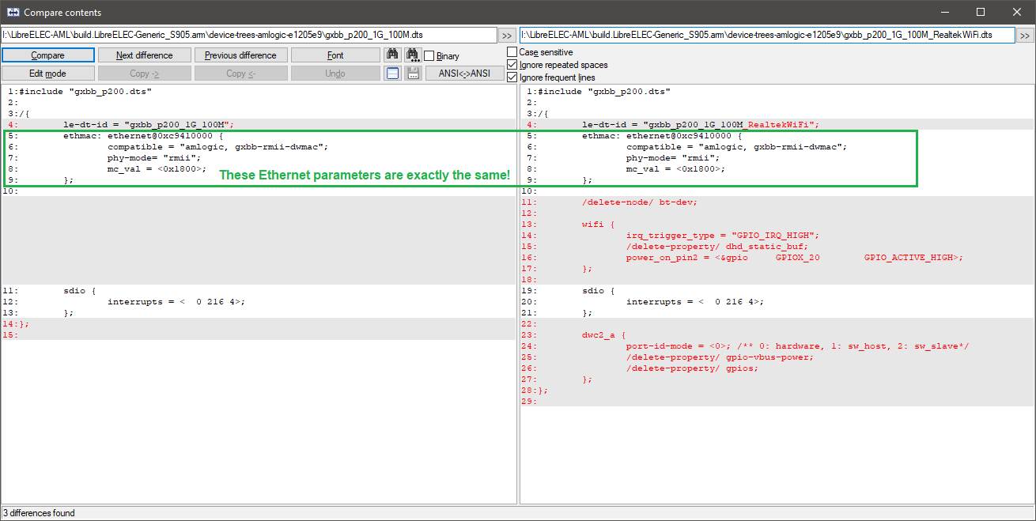This screenshot has height=521, width=1036.
Task: Maximize the Compare contents window
Action: (x=981, y=12)
